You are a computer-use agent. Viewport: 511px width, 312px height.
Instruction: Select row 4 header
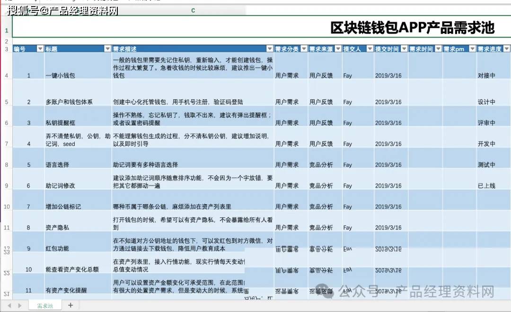click(6, 76)
